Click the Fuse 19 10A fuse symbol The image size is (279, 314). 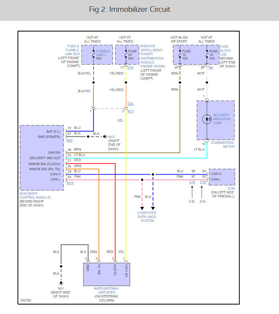pos(207,54)
